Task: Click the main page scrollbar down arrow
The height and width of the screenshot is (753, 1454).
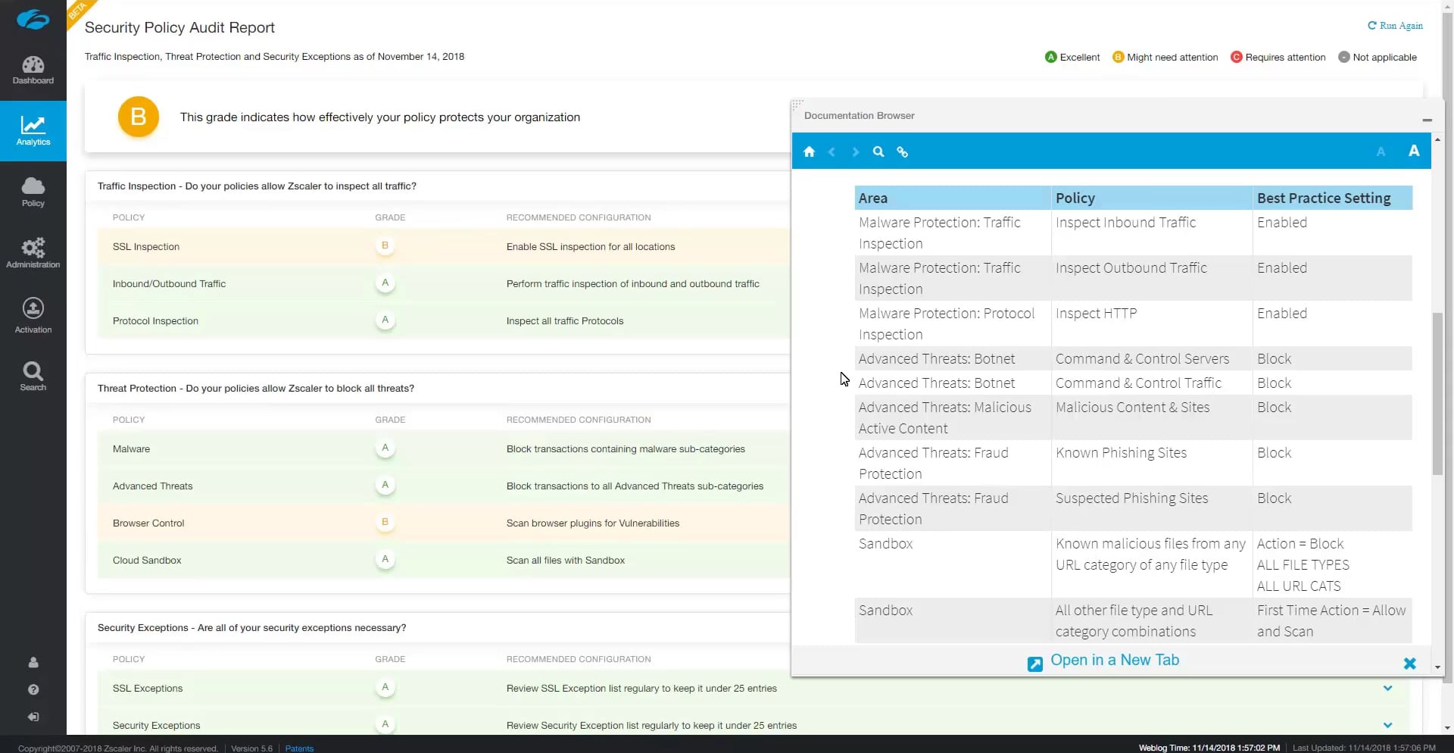Action: 1447,728
